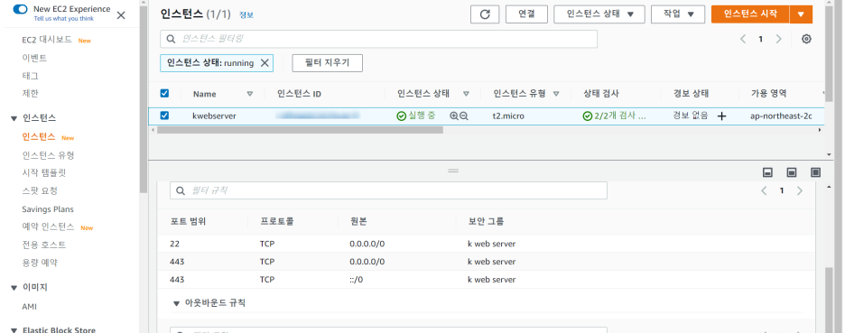This screenshot has height=333, width=845.
Task: Click the kwebserver instance name
Action: tap(214, 116)
